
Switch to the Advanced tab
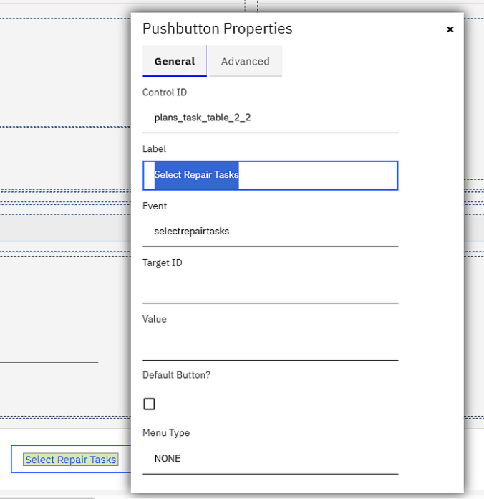point(246,61)
